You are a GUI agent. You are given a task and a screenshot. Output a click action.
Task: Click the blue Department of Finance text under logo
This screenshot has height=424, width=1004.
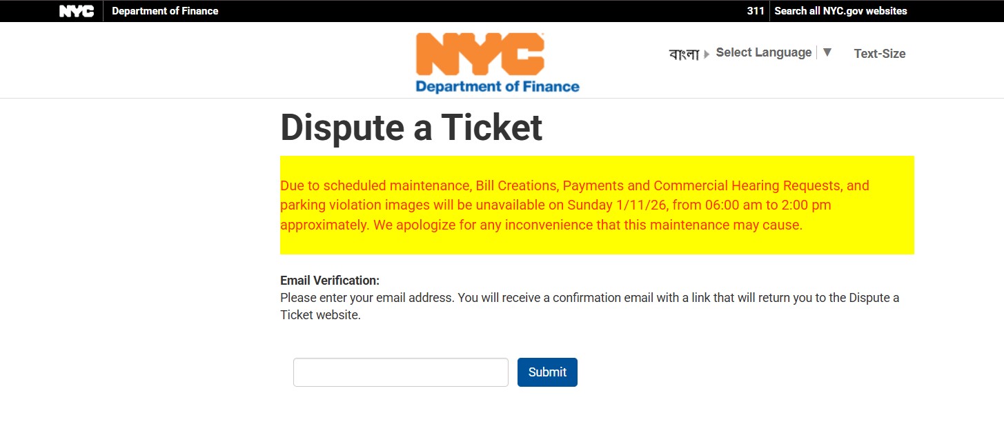[x=498, y=86]
